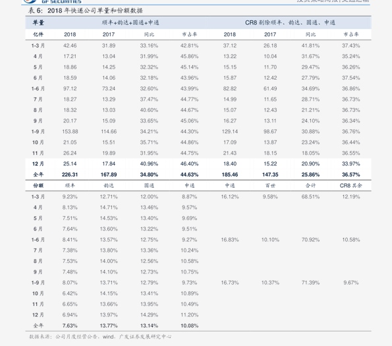
Task: Select the table title '表6: 2018年快递公司单量和份额数据'
Action: [86, 11]
